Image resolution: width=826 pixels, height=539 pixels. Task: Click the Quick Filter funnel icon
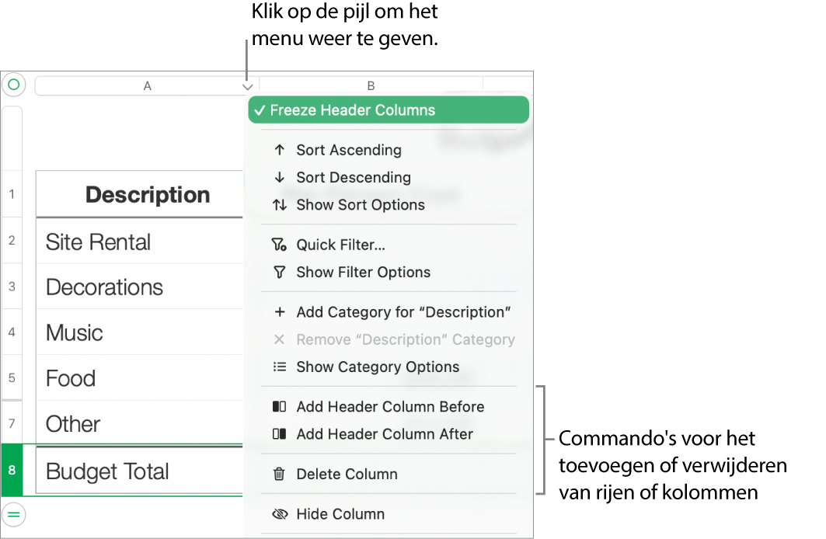point(280,245)
